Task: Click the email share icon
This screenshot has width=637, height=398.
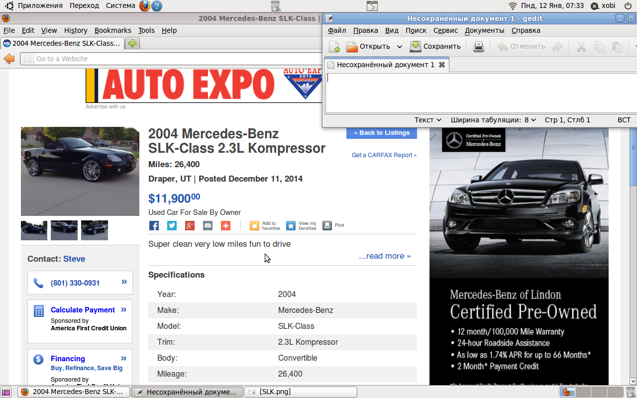Action: coord(208,226)
